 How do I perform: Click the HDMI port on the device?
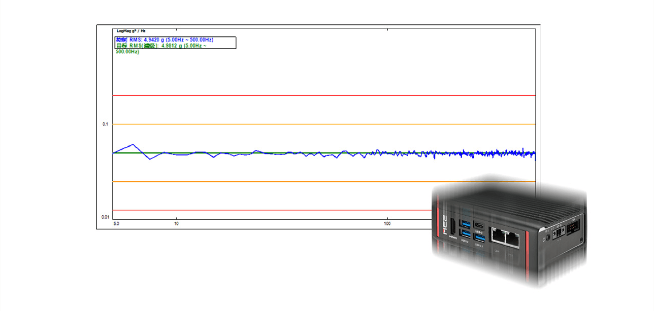point(453,226)
